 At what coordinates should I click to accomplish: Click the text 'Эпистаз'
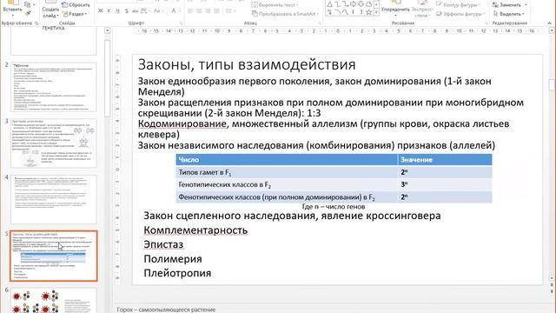[163, 244]
